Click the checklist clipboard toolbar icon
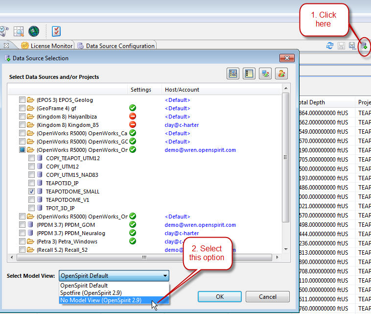This screenshot has width=371, height=314. pos(56,31)
